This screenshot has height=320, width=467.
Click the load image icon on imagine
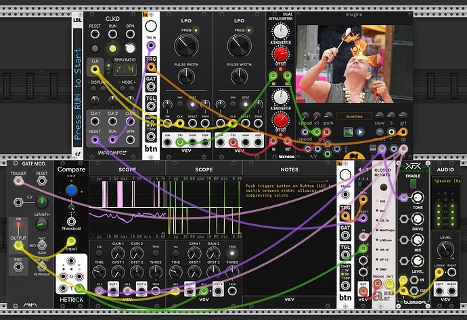point(348,132)
